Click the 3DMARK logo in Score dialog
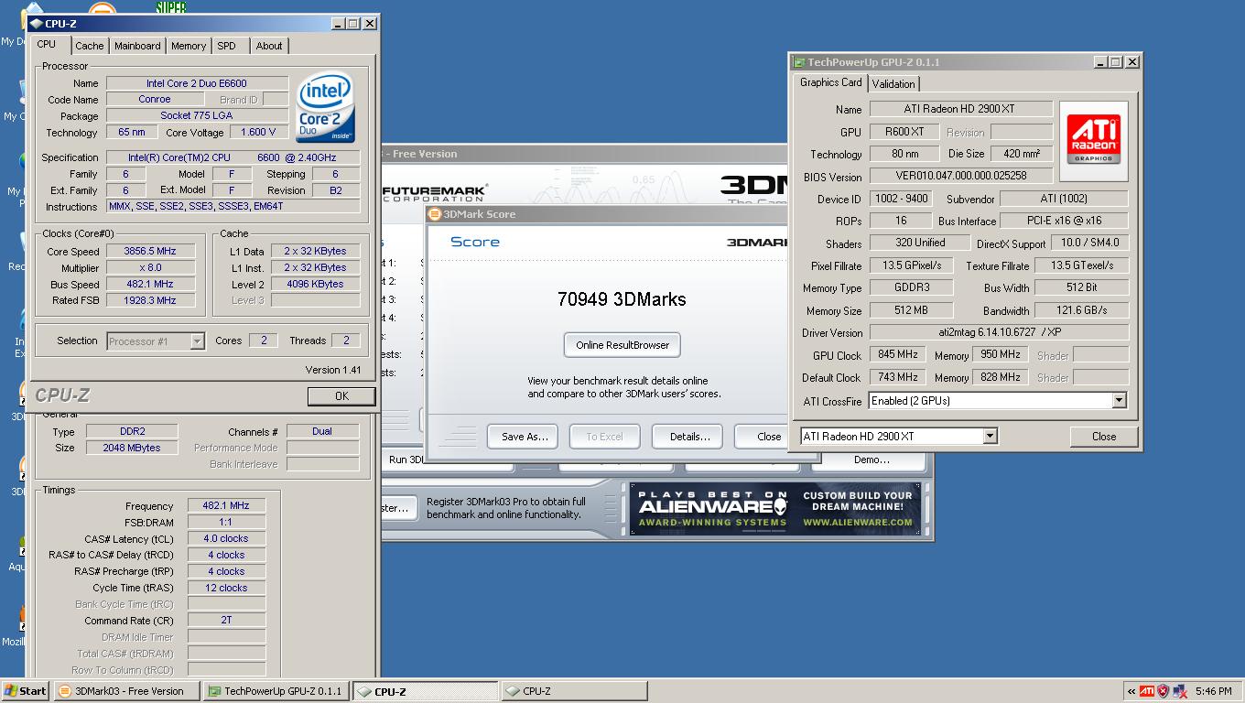1245x703 pixels. point(756,242)
